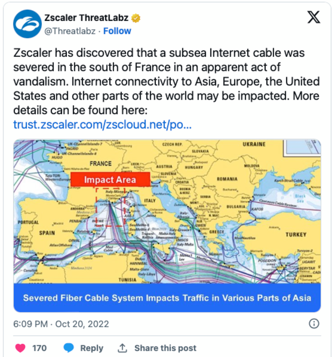The image size is (332, 357).
Task: Like the post via heart icon
Action: [x=20, y=348]
